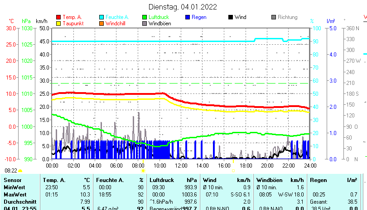Image resolution: width=367 pixels, height=210 pixels.
Task: Click the chart title Dienstag, 04.01.2022
Action: pyautogui.click(x=183, y=7)
